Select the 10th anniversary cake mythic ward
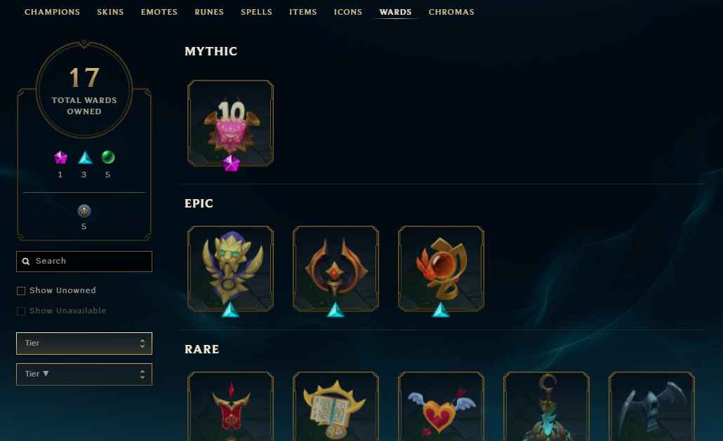The width and height of the screenshot is (723, 441). 230,123
